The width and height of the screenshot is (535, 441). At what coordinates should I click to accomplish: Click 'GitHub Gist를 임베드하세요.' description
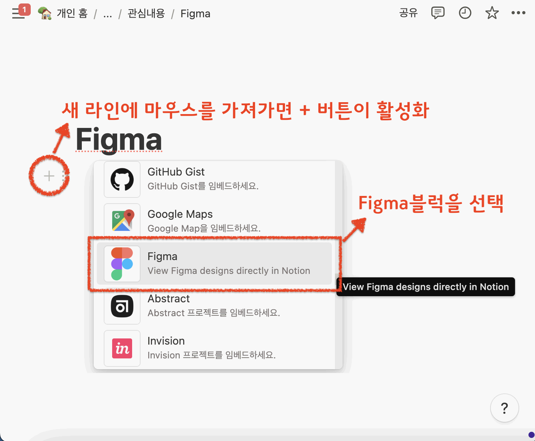click(x=203, y=186)
